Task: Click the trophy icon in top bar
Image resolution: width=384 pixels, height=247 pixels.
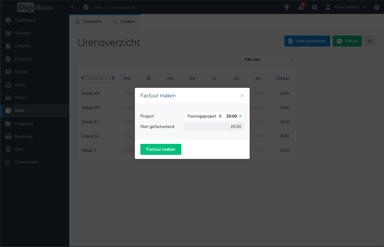Action: coord(287,7)
